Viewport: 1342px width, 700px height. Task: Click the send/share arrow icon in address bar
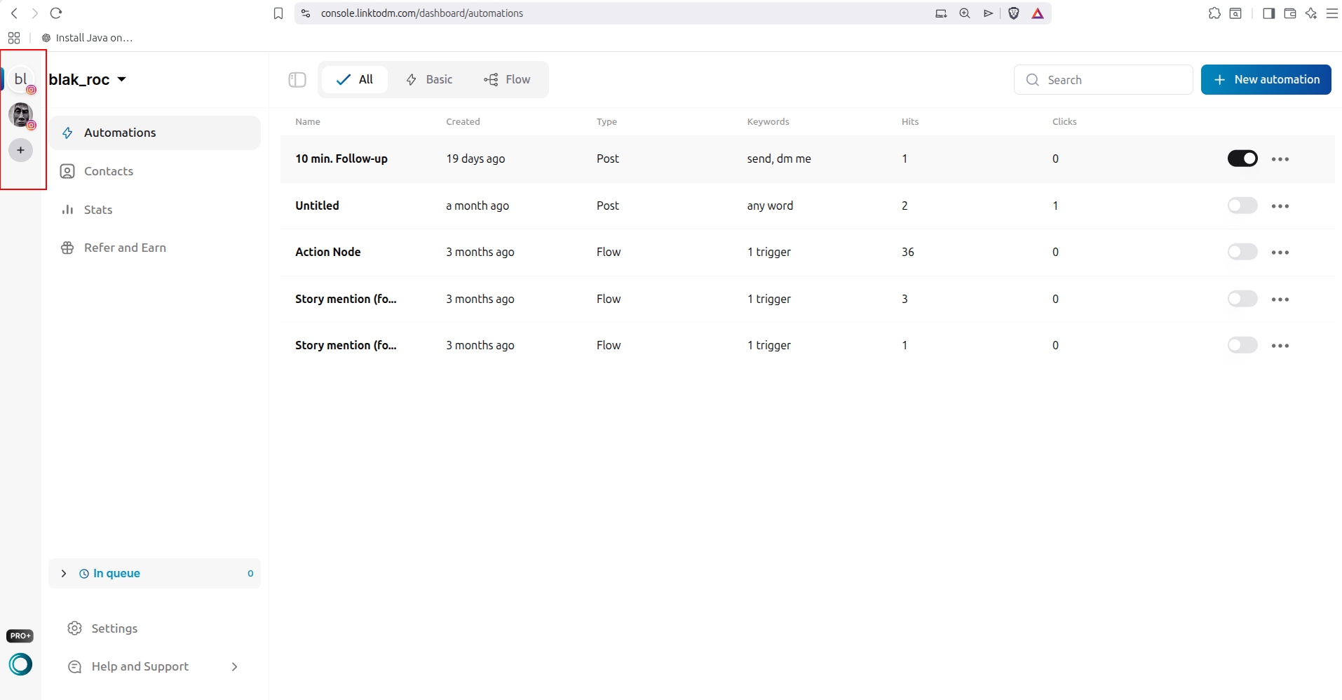[988, 13]
